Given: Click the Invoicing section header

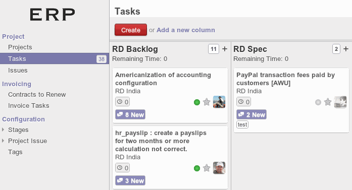Looking at the screenshot, I should click(17, 84).
